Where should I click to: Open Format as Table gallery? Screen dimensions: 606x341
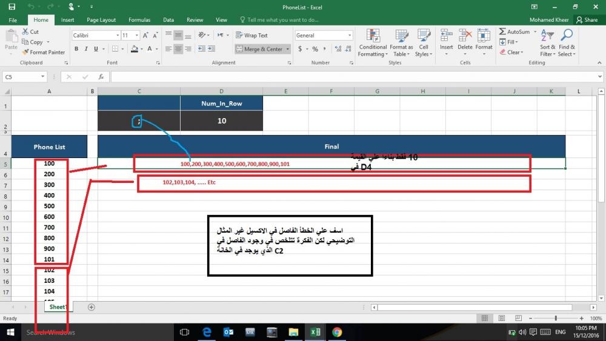coord(402,43)
